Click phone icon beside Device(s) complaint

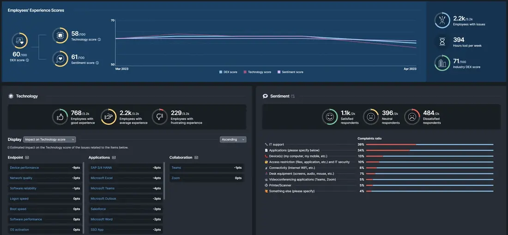266,156
